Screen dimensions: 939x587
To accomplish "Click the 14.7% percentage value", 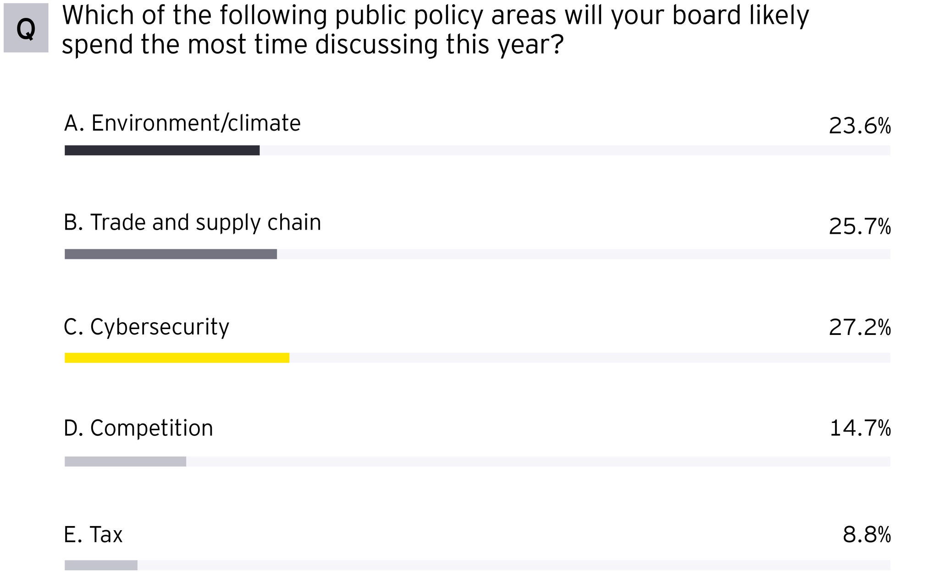I will (x=860, y=428).
